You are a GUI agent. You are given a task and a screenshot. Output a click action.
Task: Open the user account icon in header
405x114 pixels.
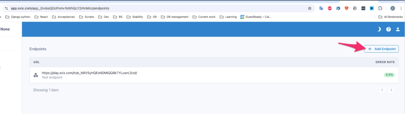coord(398,29)
